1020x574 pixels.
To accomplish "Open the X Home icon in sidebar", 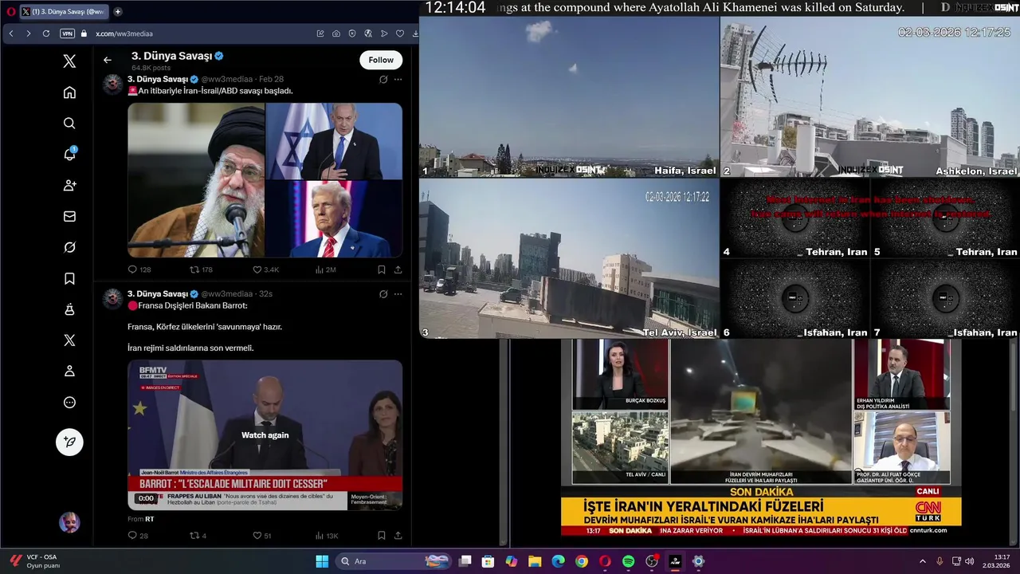I will click(69, 92).
